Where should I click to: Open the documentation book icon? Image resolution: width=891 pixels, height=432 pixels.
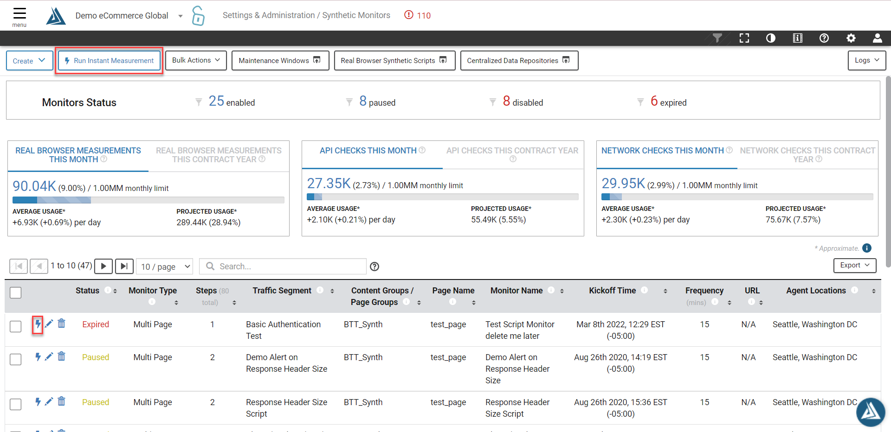798,38
